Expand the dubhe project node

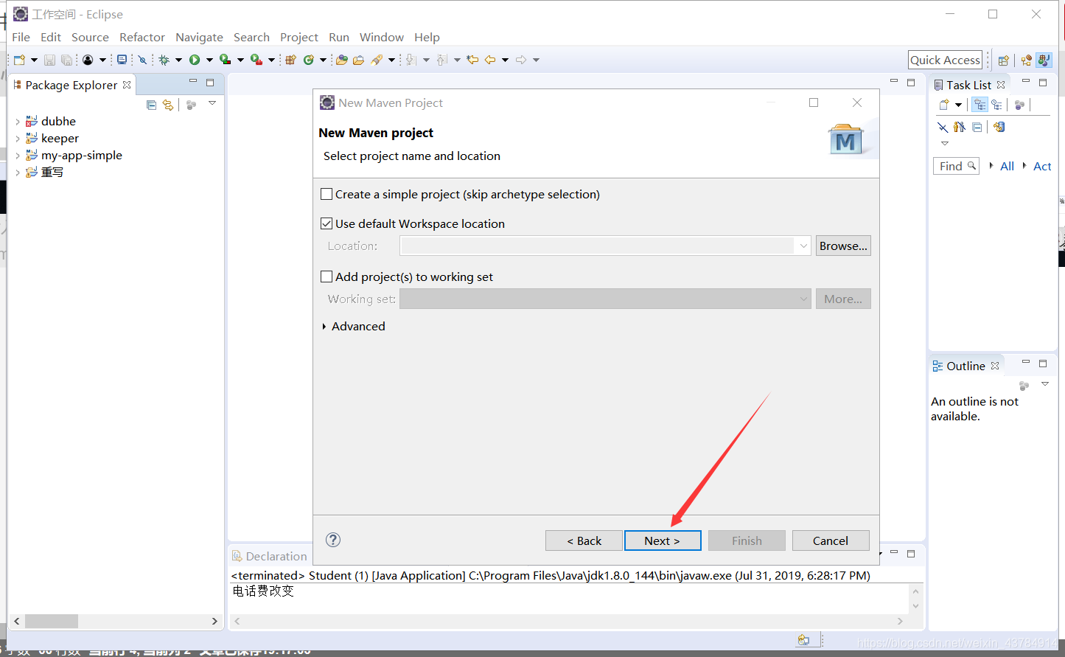click(18, 122)
